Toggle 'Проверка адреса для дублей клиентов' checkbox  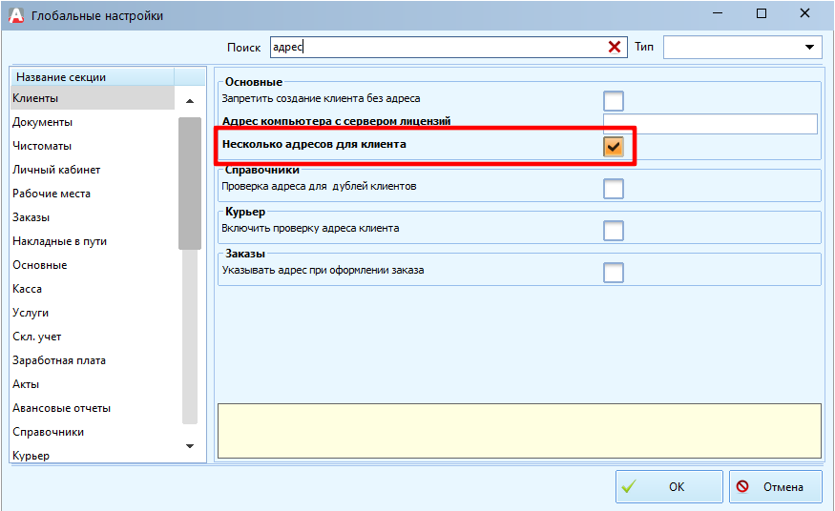613,188
